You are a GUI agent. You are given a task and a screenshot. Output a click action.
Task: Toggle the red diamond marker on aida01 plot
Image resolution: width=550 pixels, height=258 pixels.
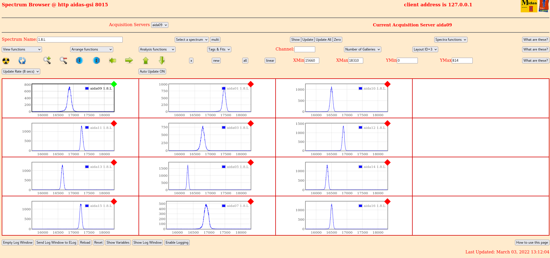tap(251, 84)
